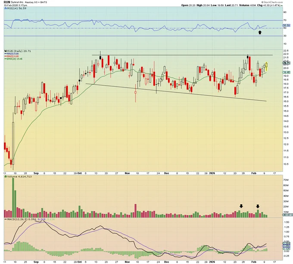Click the light green '0.126' MACD histogram value
The height and width of the screenshot is (264, 293).
coord(51,219)
